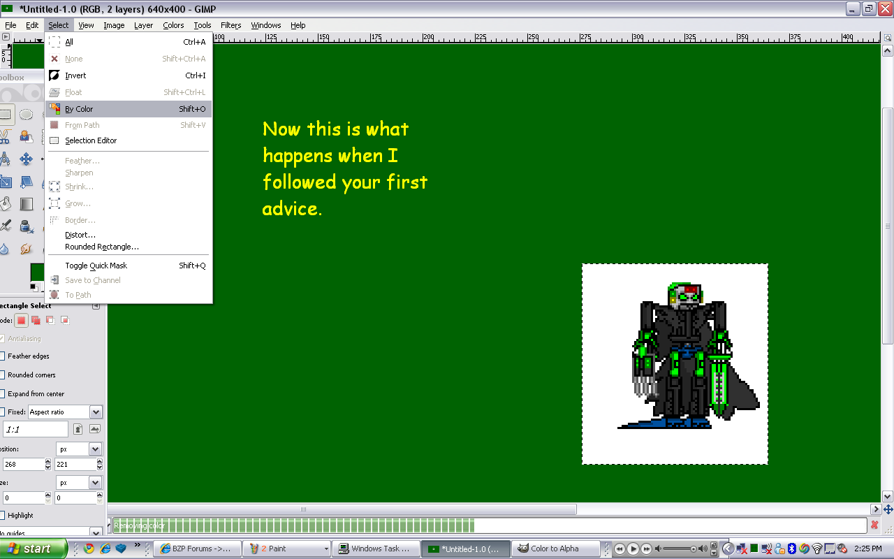Screen dimensions: 894x559
Task: Increment position X value 268 stepper
Action: (x=48, y=461)
